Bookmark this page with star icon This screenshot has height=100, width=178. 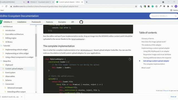click(136, 6)
